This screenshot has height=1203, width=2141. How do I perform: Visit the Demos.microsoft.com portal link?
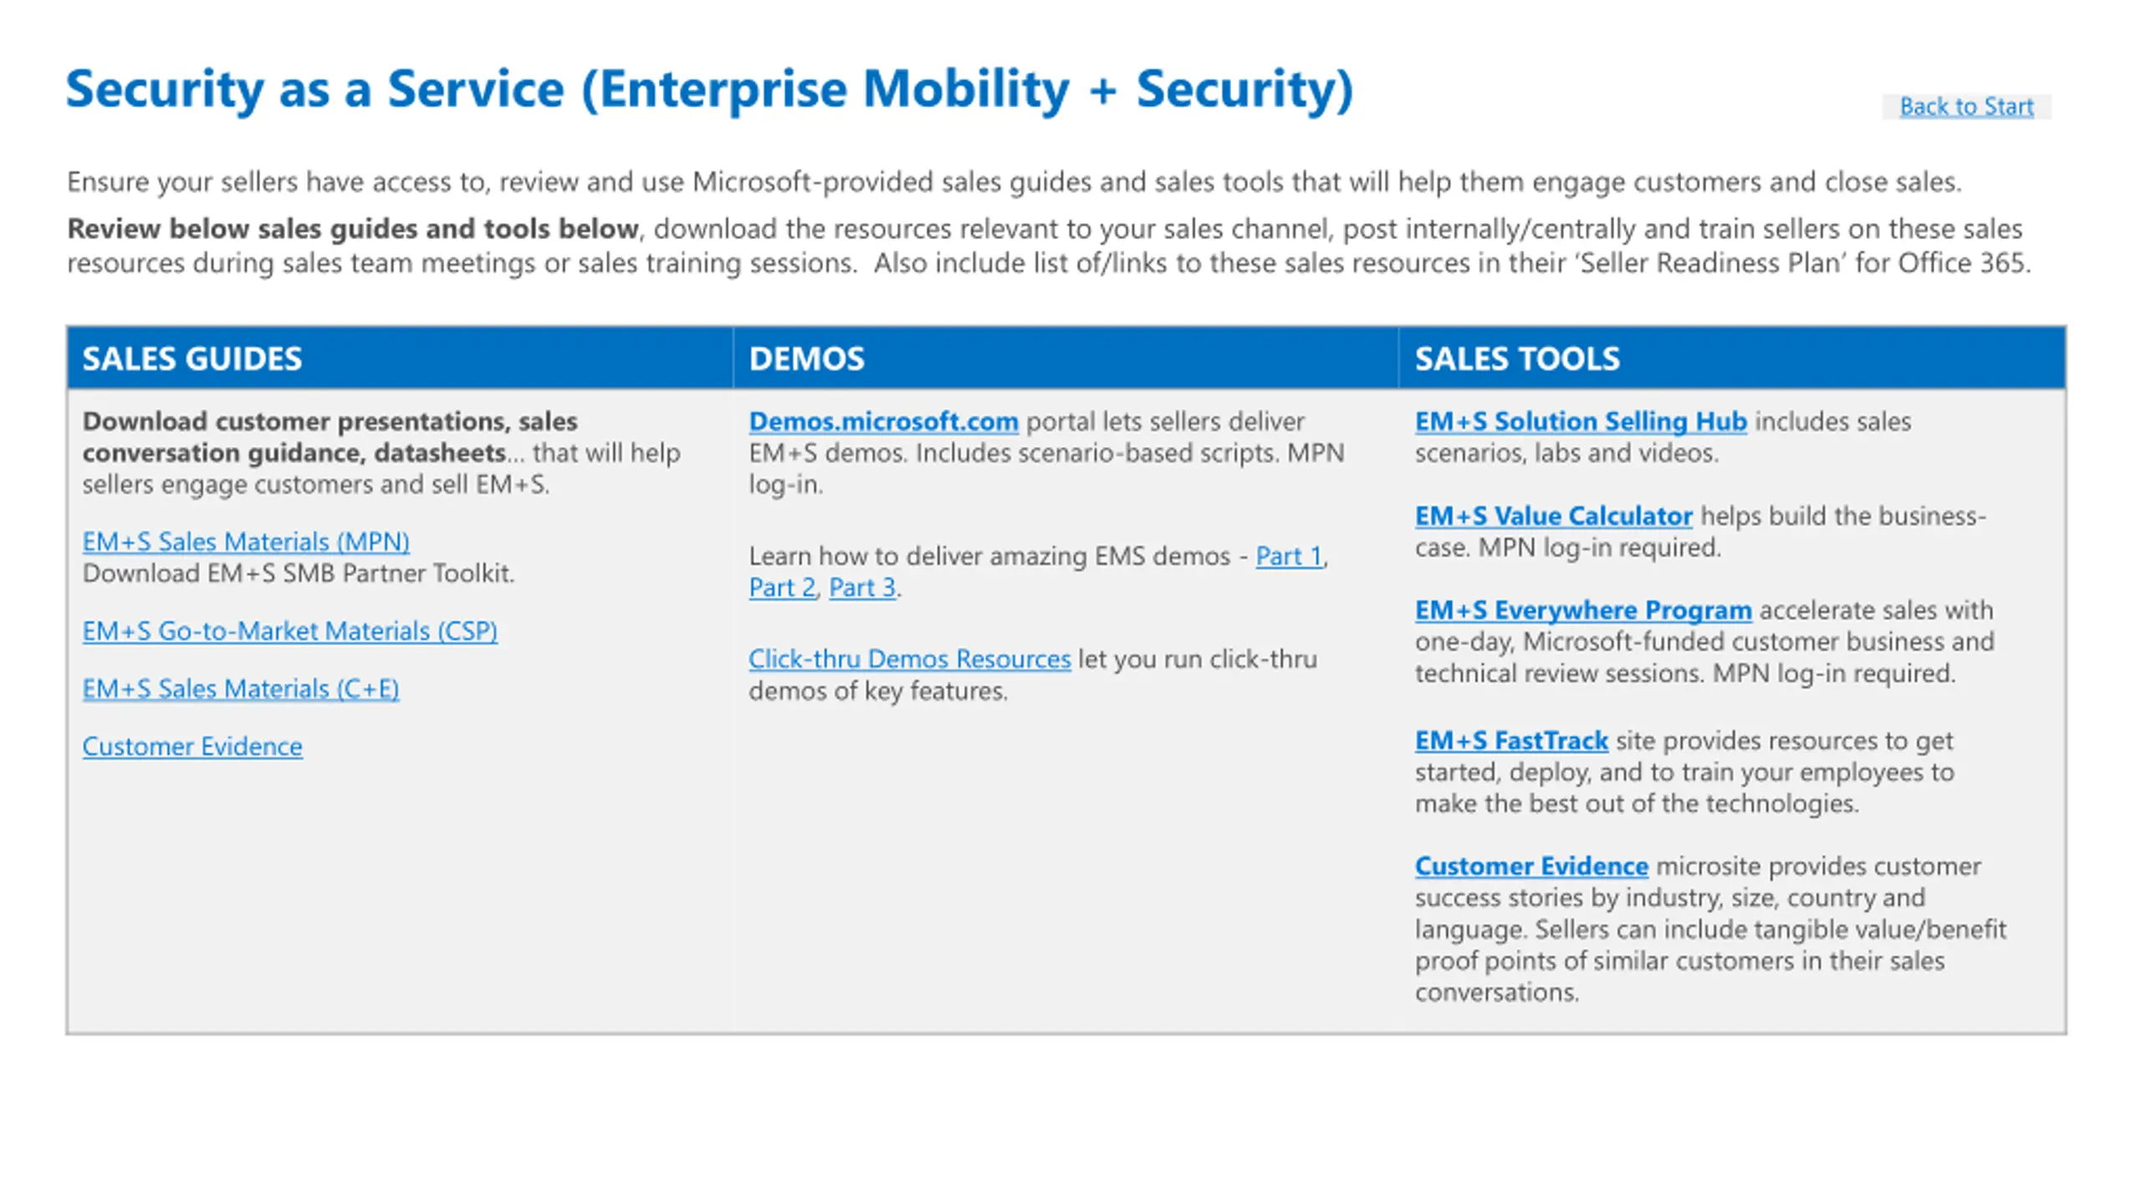tap(883, 421)
